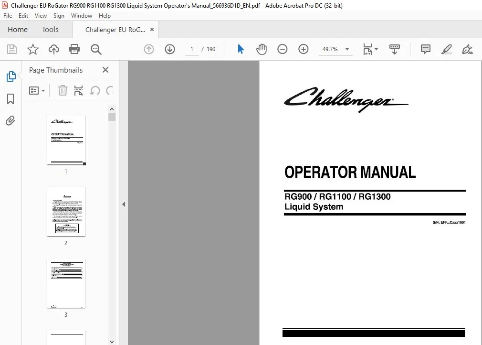Open the Sign menu
Image resolution: width=482 pixels, height=345 pixels.
(x=59, y=16)
